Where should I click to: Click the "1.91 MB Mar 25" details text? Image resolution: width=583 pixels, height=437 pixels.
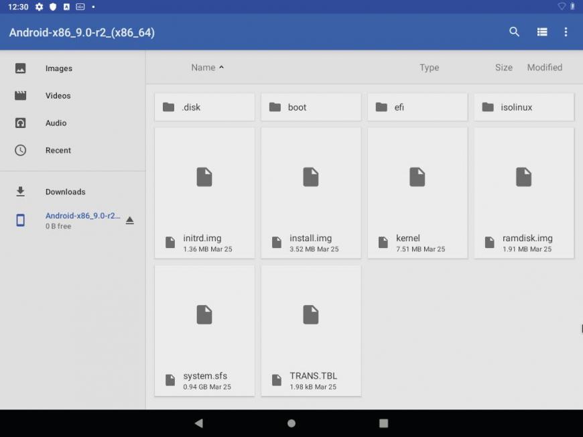(527, 249)
